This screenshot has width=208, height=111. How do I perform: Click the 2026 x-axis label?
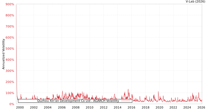[x=201, y=107]
